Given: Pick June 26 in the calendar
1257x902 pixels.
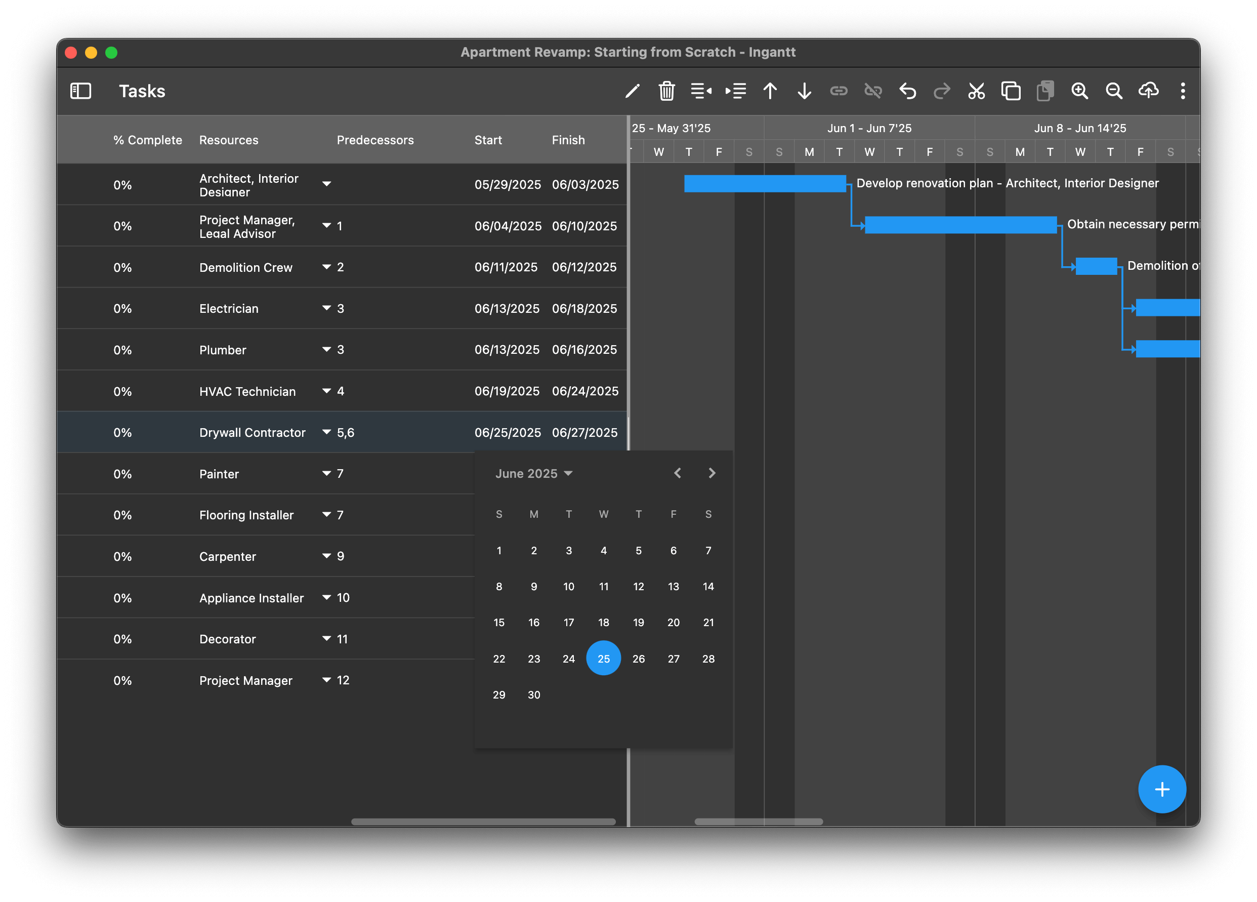Looking at the screenshot, I should coord(639,659).
